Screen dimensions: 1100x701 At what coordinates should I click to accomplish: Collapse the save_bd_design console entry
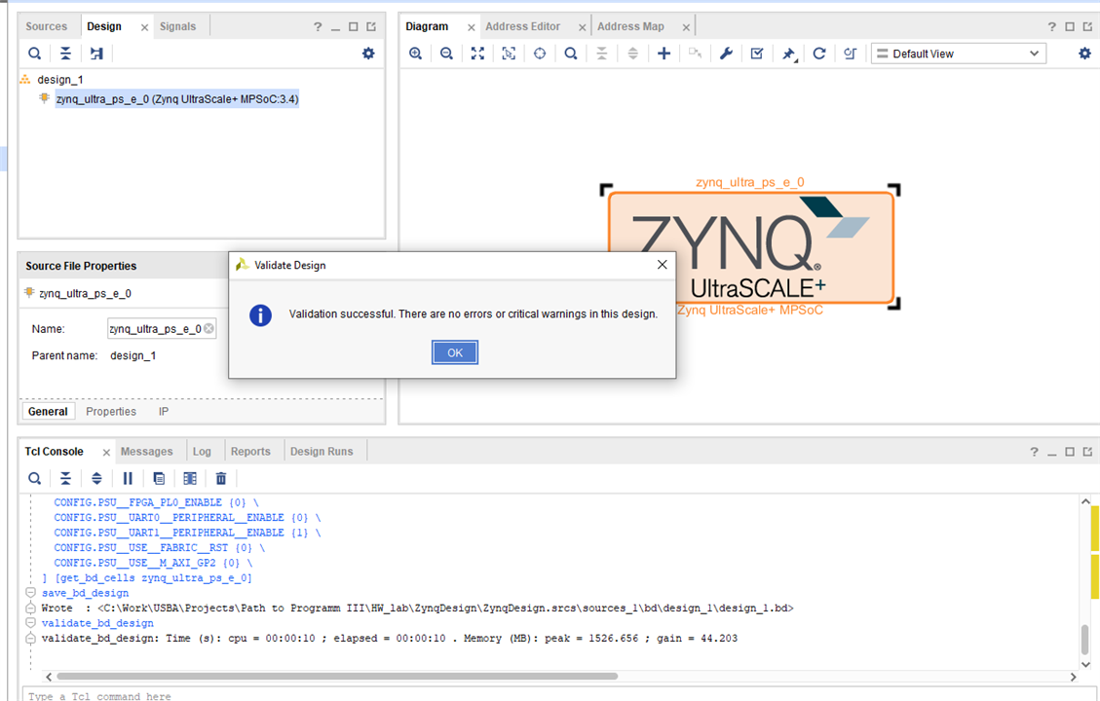click(x=31, y=593)
